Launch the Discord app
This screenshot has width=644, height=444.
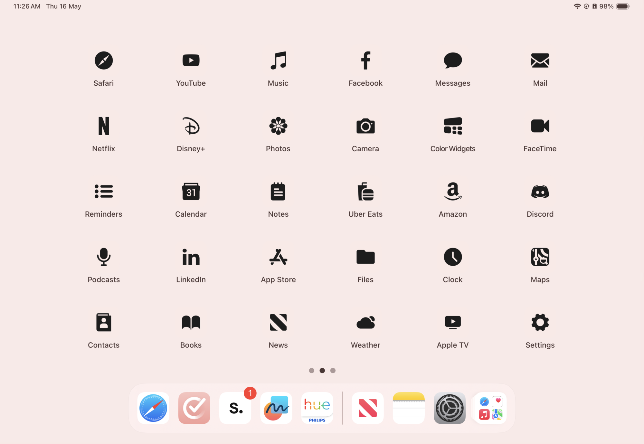pos(540,192)
